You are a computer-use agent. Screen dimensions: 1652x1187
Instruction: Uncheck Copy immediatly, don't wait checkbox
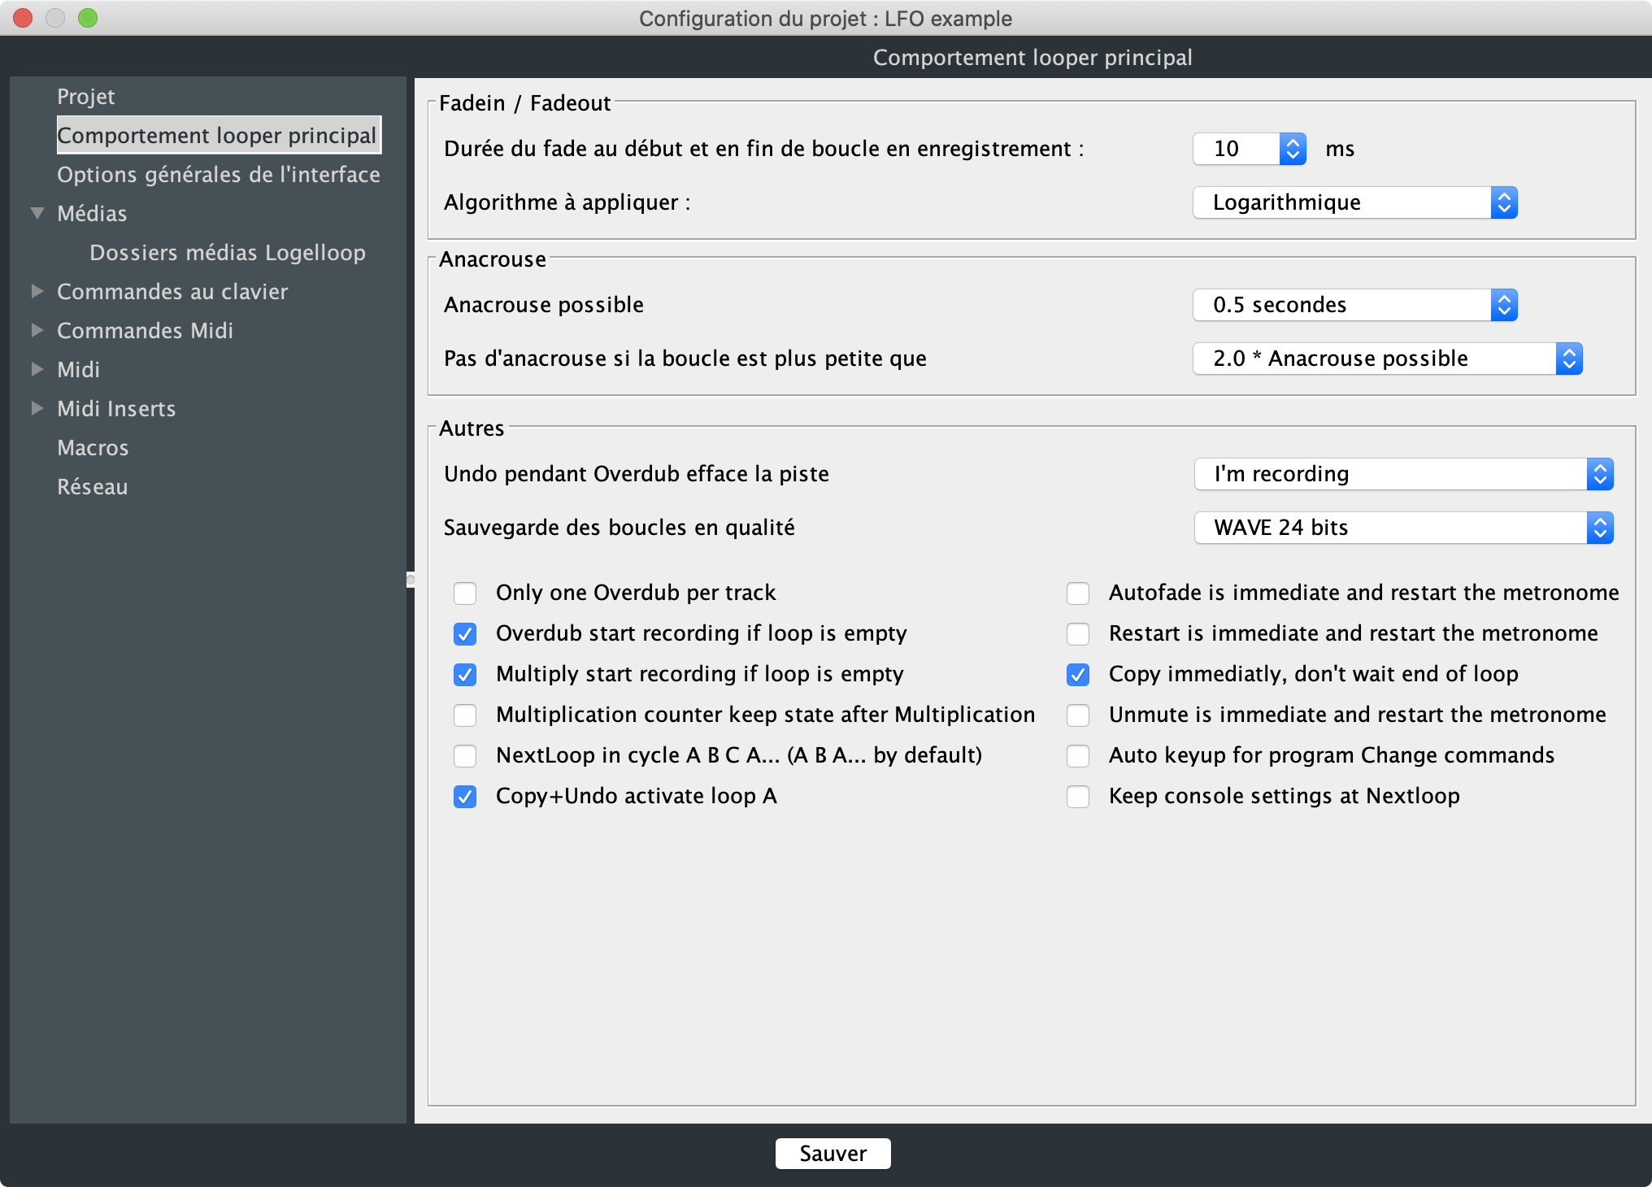tap(1078, 675)
